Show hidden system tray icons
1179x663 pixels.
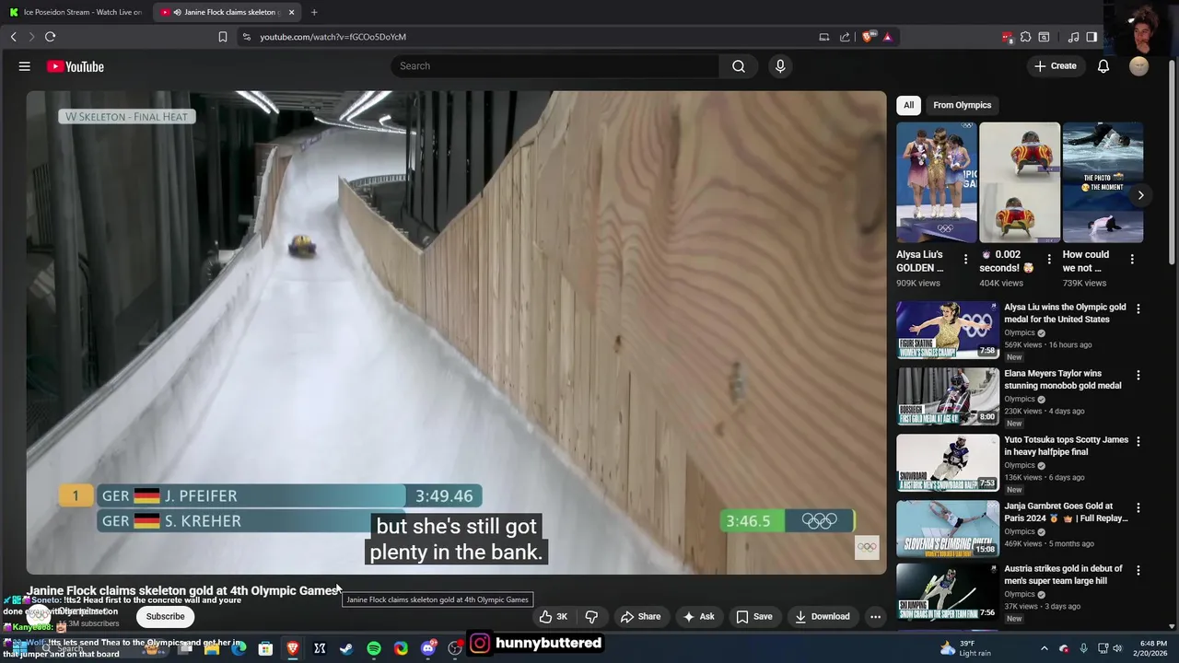coord(1044,649)
